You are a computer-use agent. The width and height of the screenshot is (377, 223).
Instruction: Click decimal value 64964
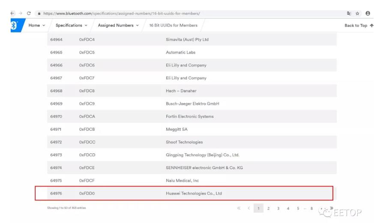(56, 40)
